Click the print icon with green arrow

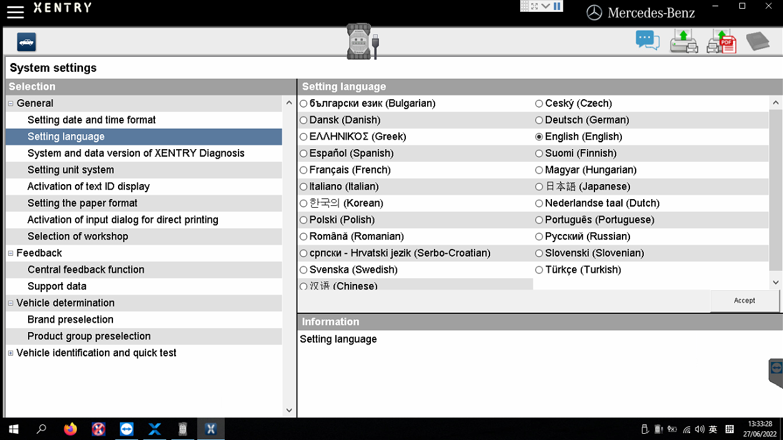coord(684,42)
